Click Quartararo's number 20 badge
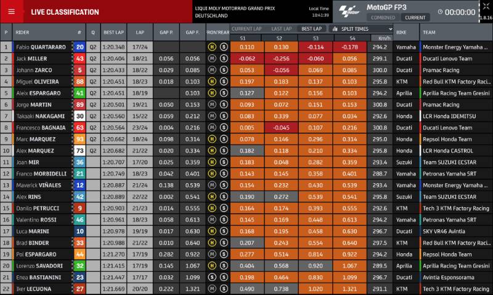The height and width of the screenshot is (295, 493). (x=80, y=47)
